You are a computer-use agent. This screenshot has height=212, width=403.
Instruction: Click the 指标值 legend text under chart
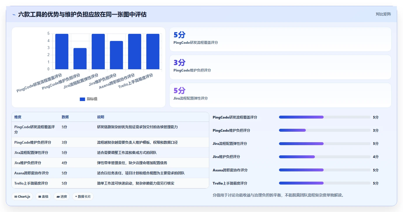point(92,99)
